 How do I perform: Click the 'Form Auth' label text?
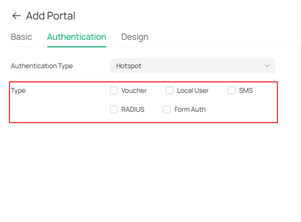pyautogui.click(x=190, y=109)
